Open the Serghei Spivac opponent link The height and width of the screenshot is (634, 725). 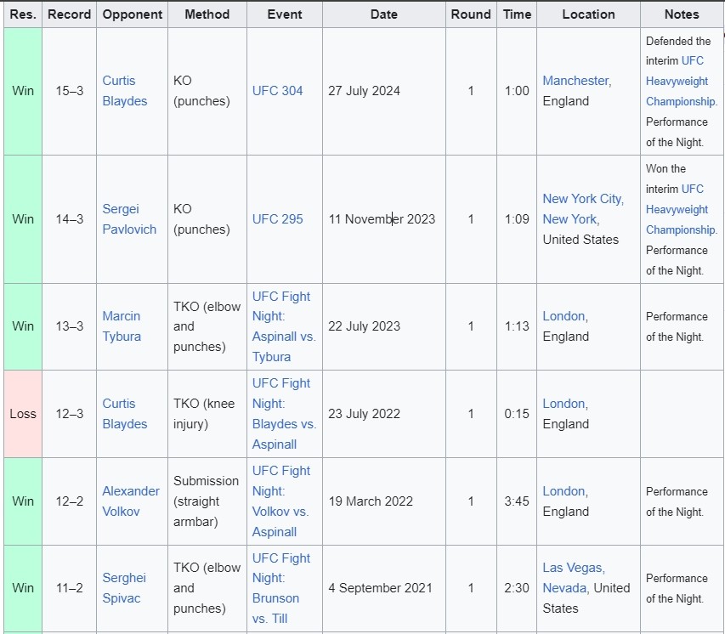point(124,588)
